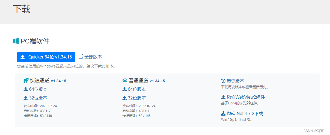
Task: Click download icon beside 普通通道 32位版本
Action: pos(124,98)
